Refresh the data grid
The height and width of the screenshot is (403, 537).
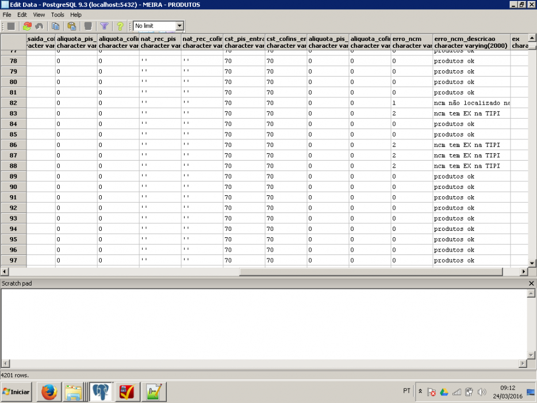tap(27, 26)
